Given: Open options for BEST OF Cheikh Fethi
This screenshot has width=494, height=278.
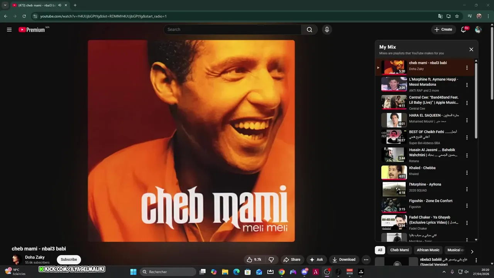Looking at the screenshot, I should [467, 137].
